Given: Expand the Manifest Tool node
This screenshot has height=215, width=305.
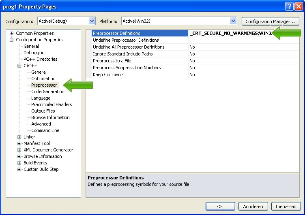Looking at the screenshot, I should pyautogui.click(x=19, y=143).
